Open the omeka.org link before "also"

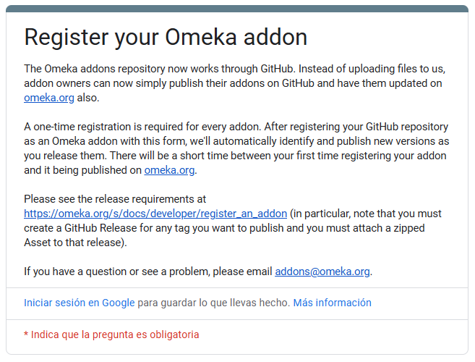[49, 98]
